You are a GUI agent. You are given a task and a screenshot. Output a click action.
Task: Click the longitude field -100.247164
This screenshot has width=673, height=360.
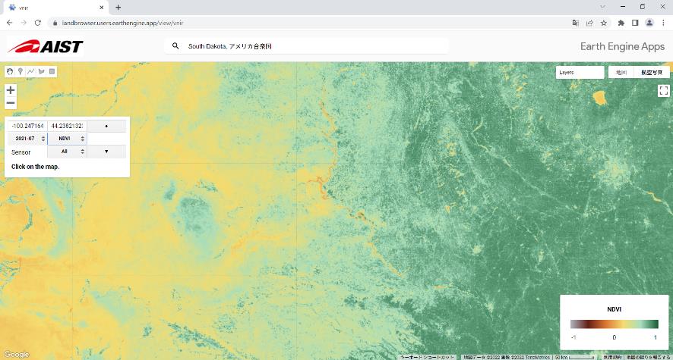tap(27, 126)
